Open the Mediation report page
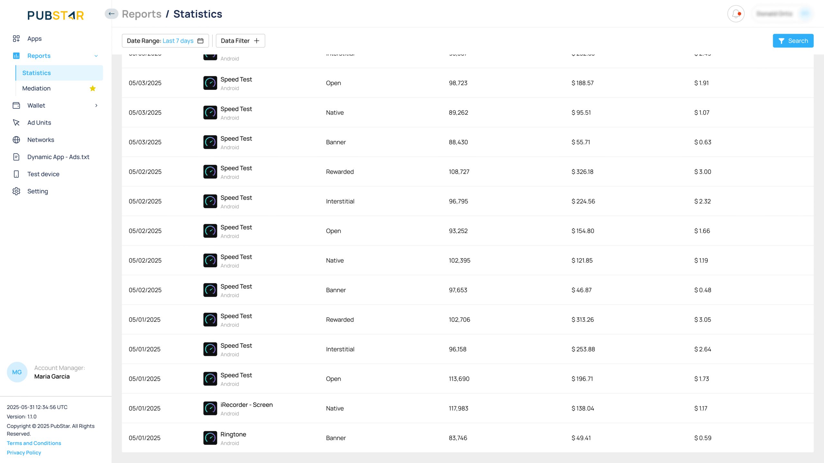824x463 pixels. [x=36, y=88]
